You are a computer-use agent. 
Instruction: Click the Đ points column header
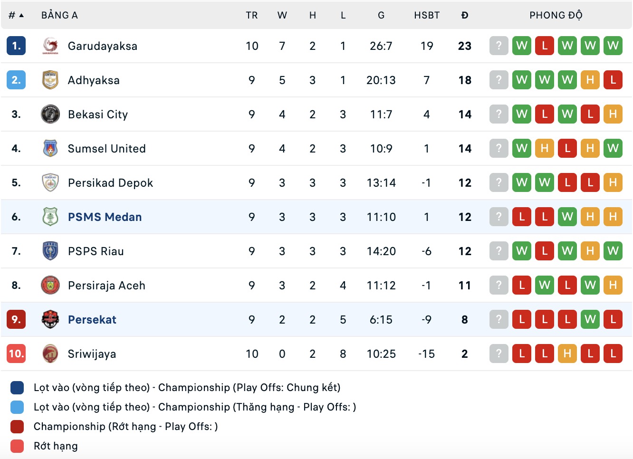point(464,16)
